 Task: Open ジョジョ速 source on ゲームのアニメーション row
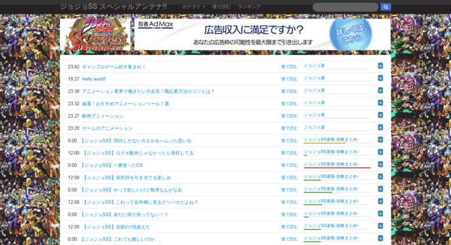pyautogui.click(x=314, y=127)
